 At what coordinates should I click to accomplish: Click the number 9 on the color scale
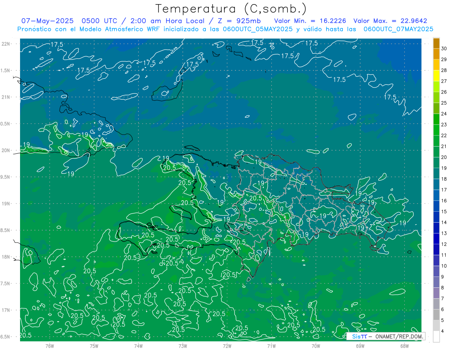[443, 277]
